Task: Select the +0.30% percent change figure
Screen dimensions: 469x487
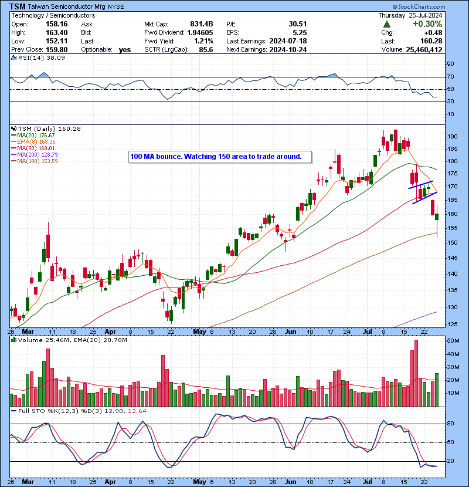Action: tap(427, 24)
